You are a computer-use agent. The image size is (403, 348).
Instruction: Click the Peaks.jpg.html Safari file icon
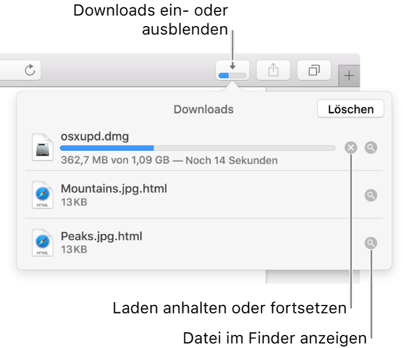coord(43,243)
